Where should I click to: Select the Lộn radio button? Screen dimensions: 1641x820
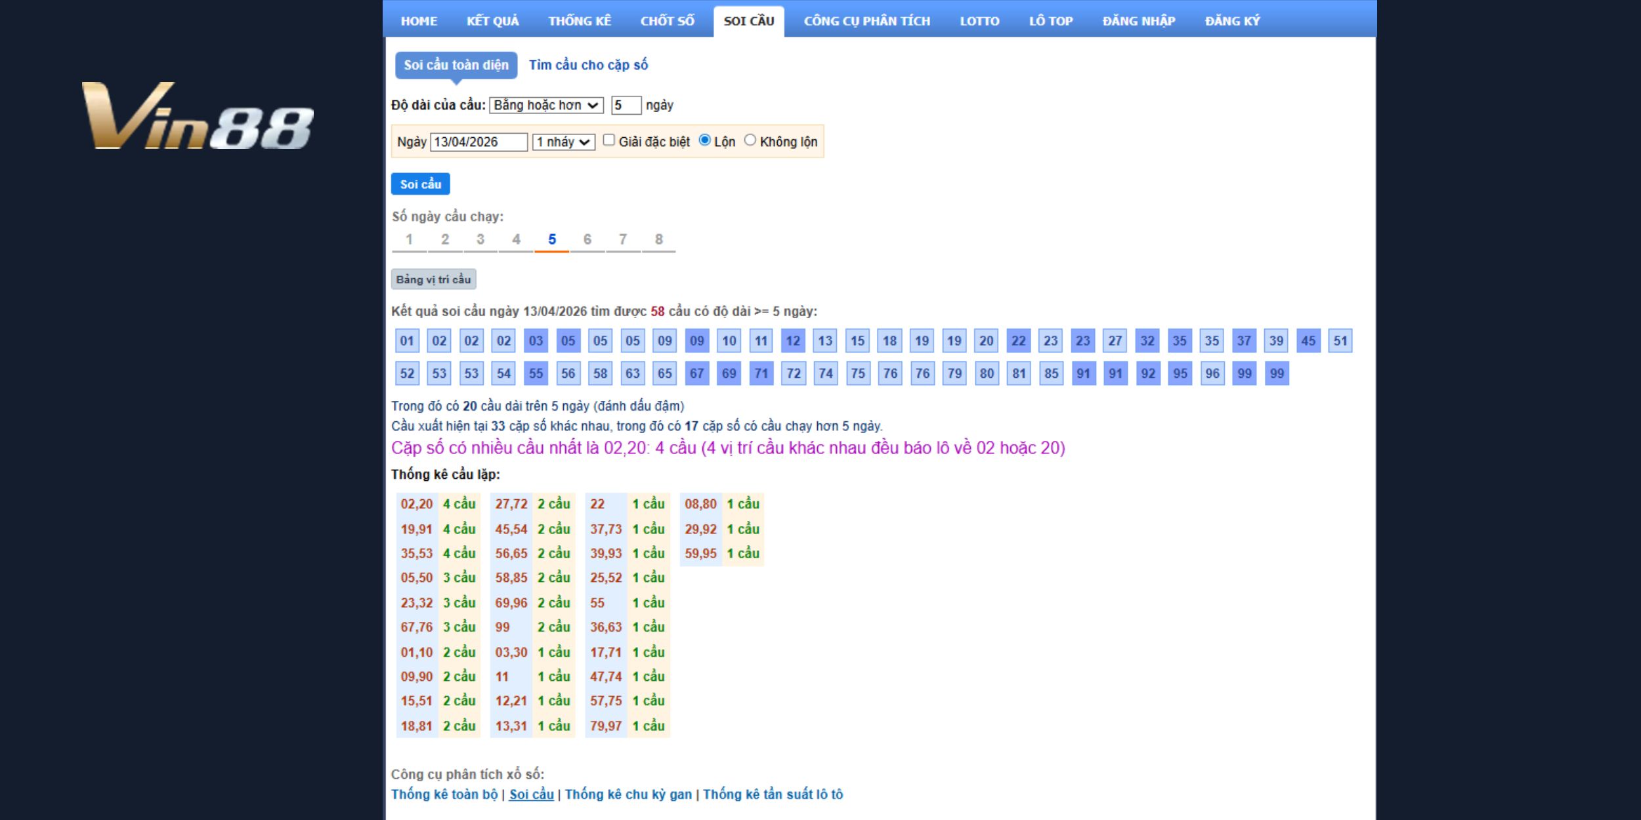point(704,140)
